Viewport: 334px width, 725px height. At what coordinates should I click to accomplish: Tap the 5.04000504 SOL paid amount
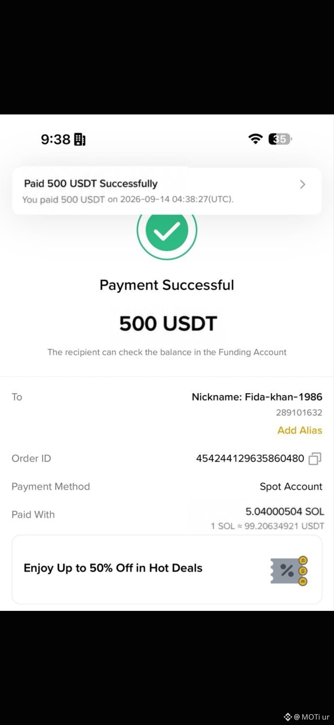285,512
